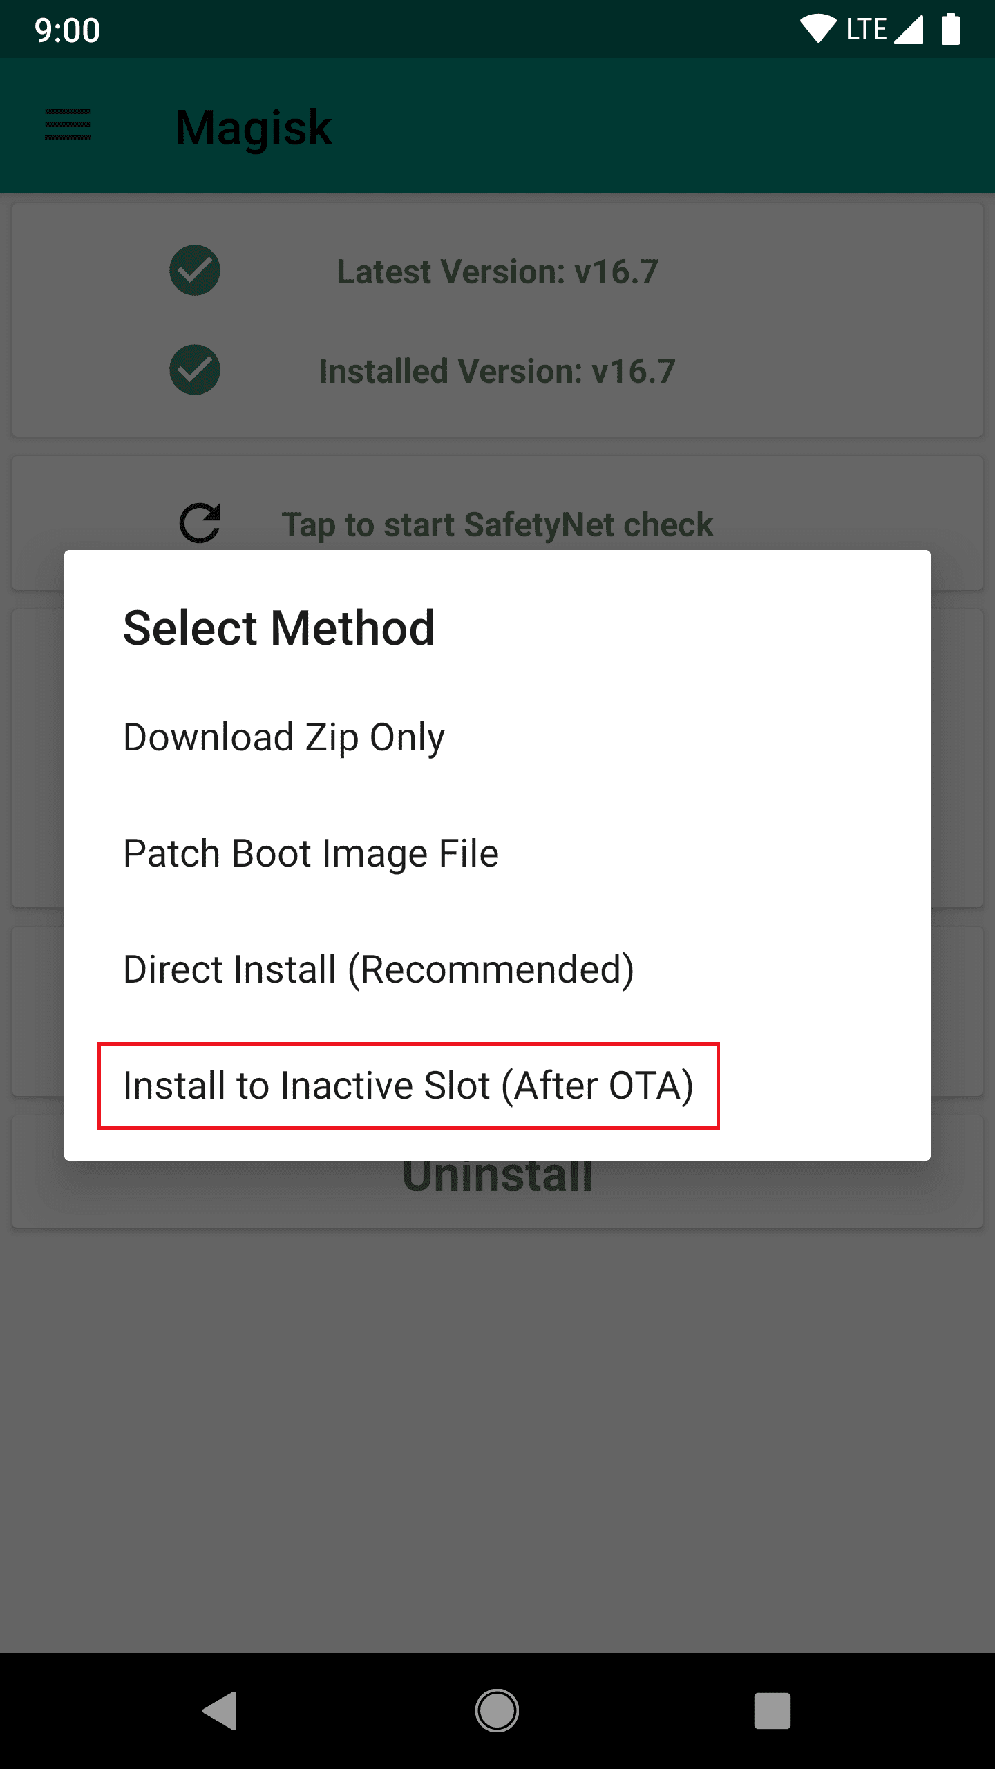Tap the Wi-Fi signal icon
995x1769 pixels.
pyautogui.click(x=818, y=30)
